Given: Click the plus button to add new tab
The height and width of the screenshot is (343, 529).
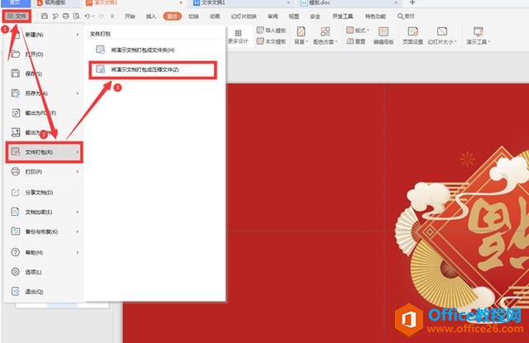Looking at the screenshot, I should click(x=412, y=2).
